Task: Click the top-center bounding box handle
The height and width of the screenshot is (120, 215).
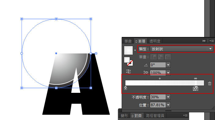Action: [56, 19]
